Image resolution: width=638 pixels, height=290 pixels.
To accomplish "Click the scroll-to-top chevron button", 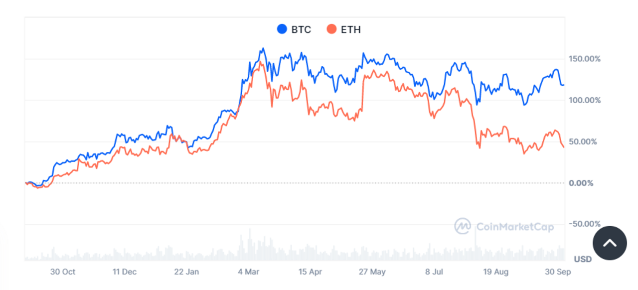I will click(610, 243).
